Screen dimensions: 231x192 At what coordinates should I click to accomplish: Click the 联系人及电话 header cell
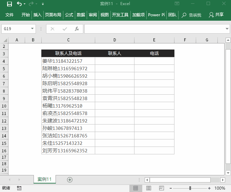click(x=68, y=53)
